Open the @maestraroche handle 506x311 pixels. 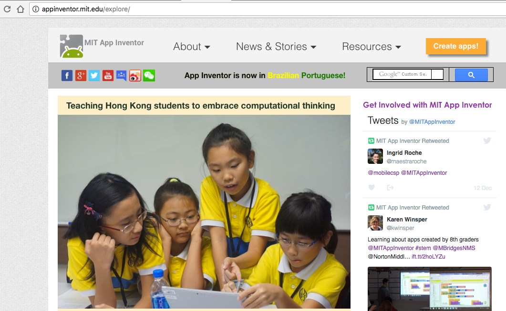407,161
